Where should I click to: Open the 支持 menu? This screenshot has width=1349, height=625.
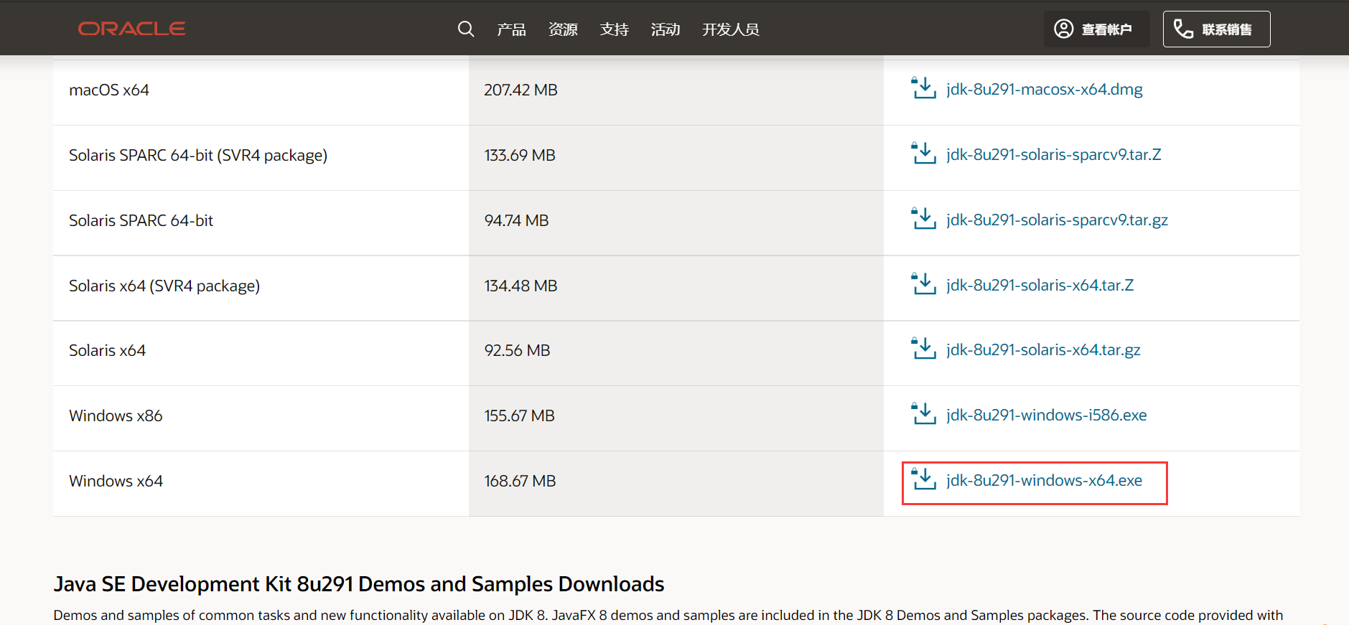point(615,29)
